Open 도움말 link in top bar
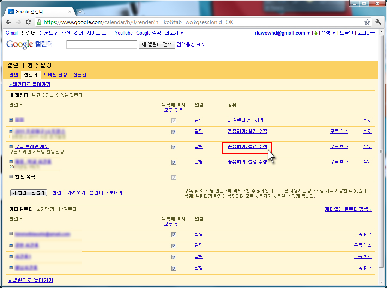 coord(346,33)
